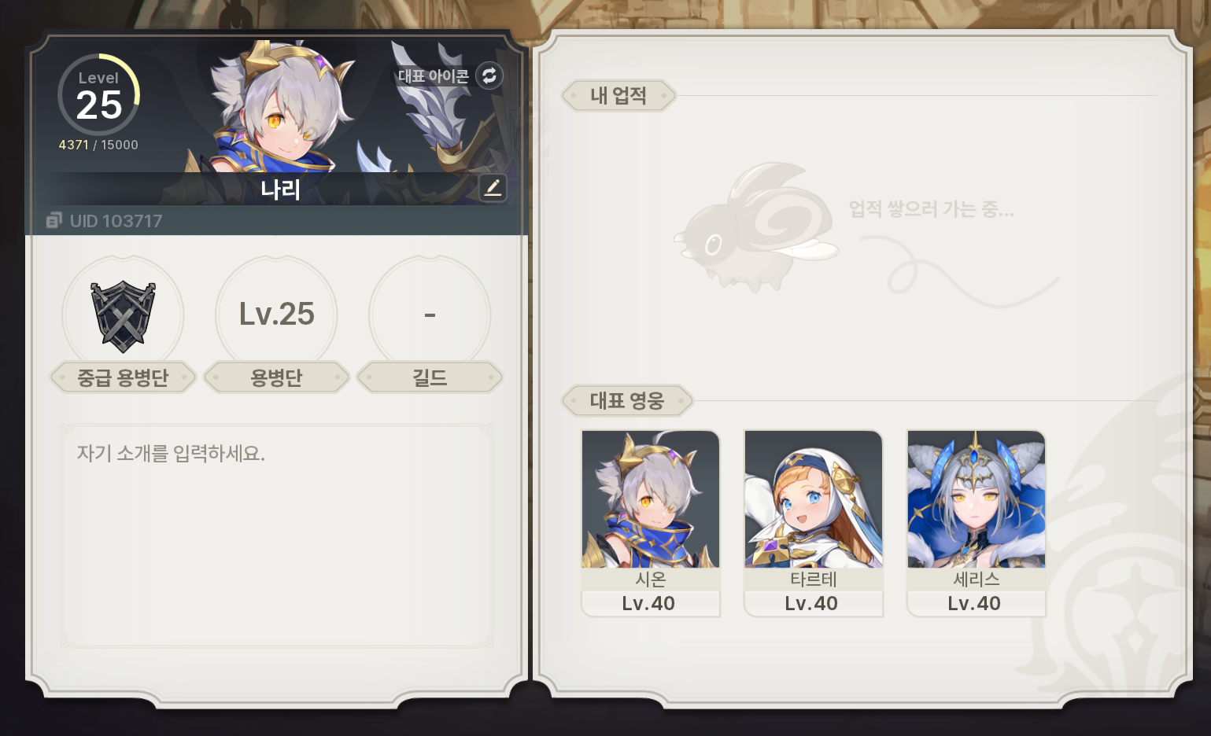Open the 내 업적 section header
This screenshot has width=1211, height=736.
tap(618, 96)
